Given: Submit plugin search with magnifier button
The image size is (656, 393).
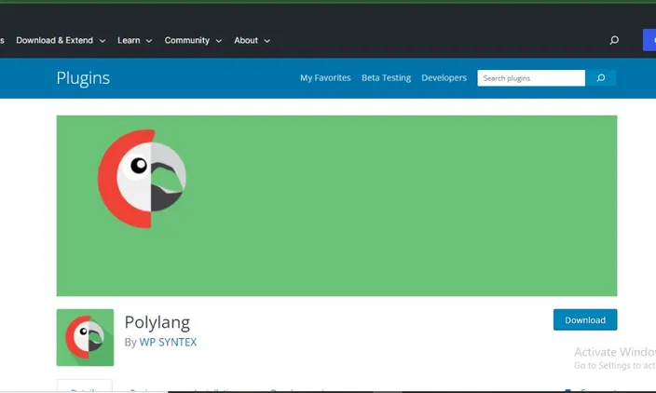Looking at the screenshot, I should tap(600, 78).
